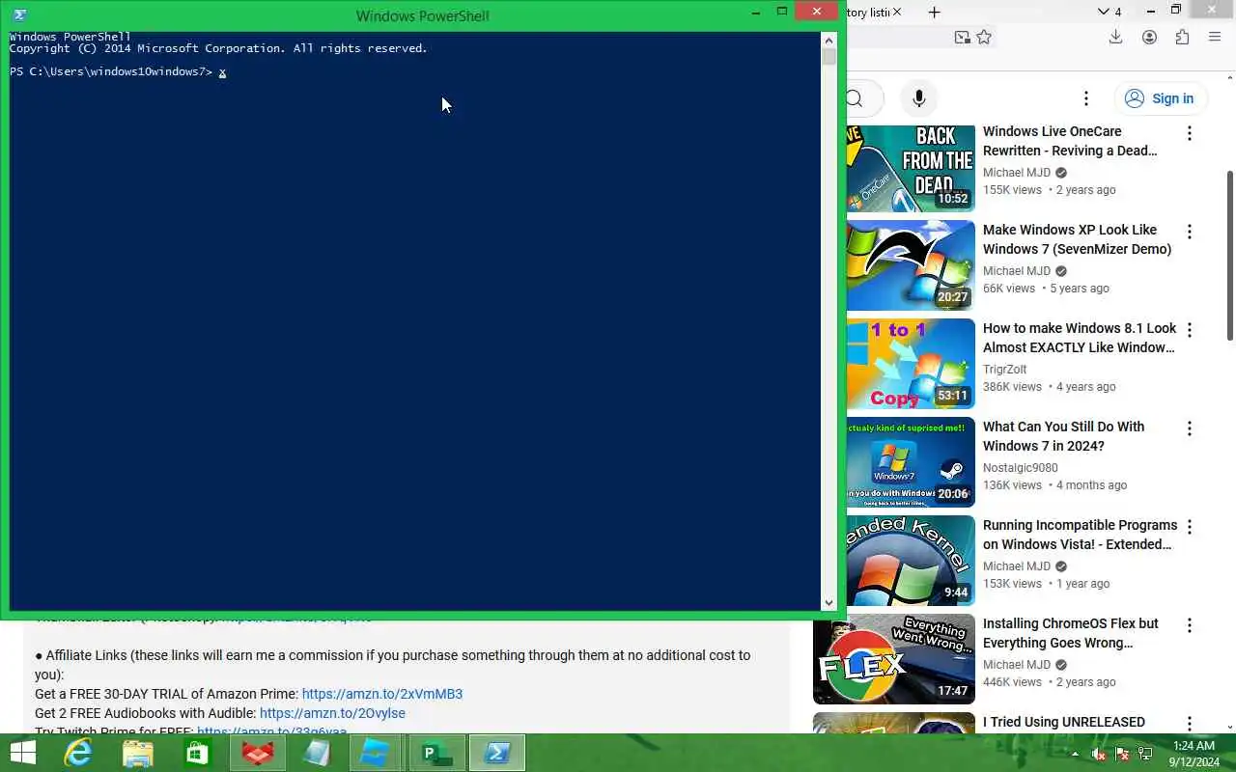Switch to PowerShell taskbar button
The width and height of the screenshot is (1236, 772).
(497, 753)
